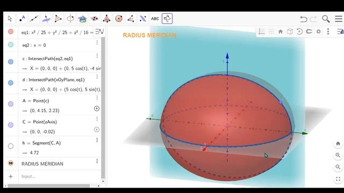Toggle grid display in 3D view

click(271, 32)
